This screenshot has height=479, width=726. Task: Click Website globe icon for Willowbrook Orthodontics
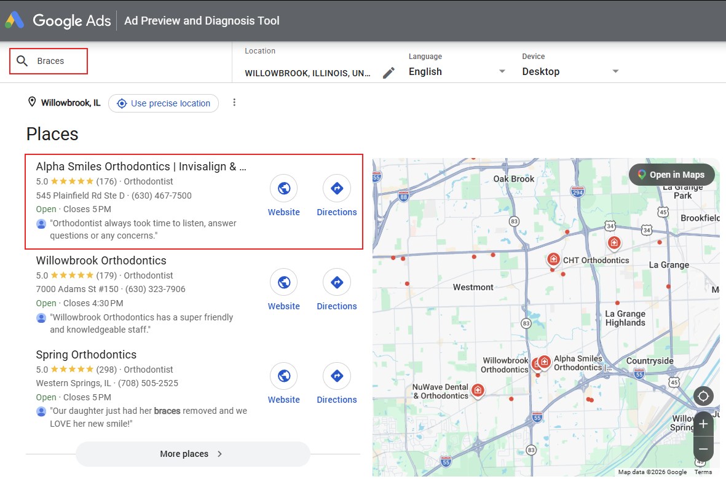(x=284, y=282)
